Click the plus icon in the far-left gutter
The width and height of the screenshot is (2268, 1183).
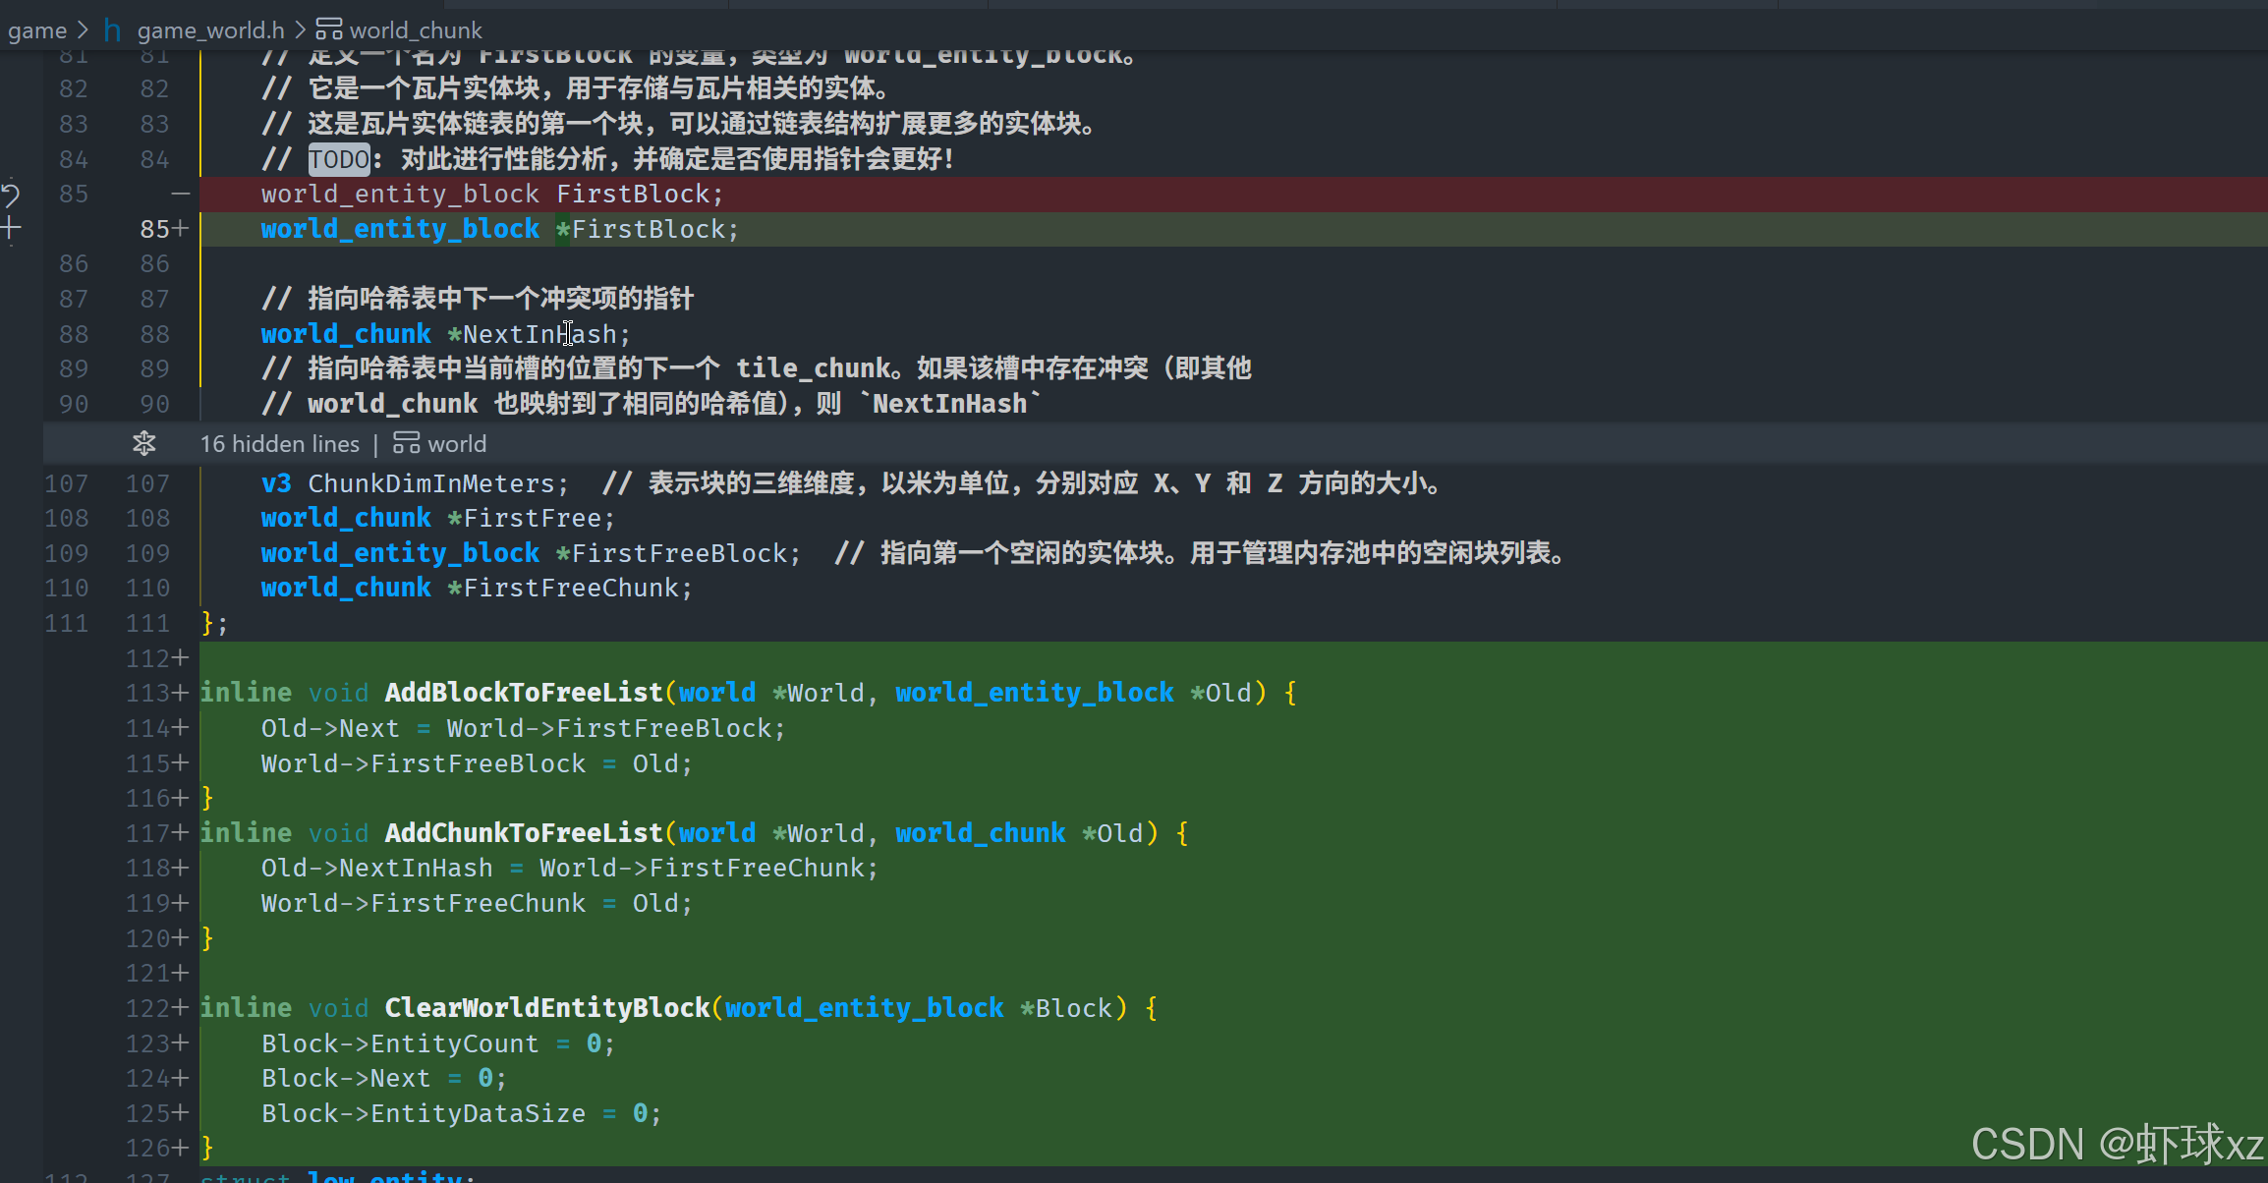11,229
